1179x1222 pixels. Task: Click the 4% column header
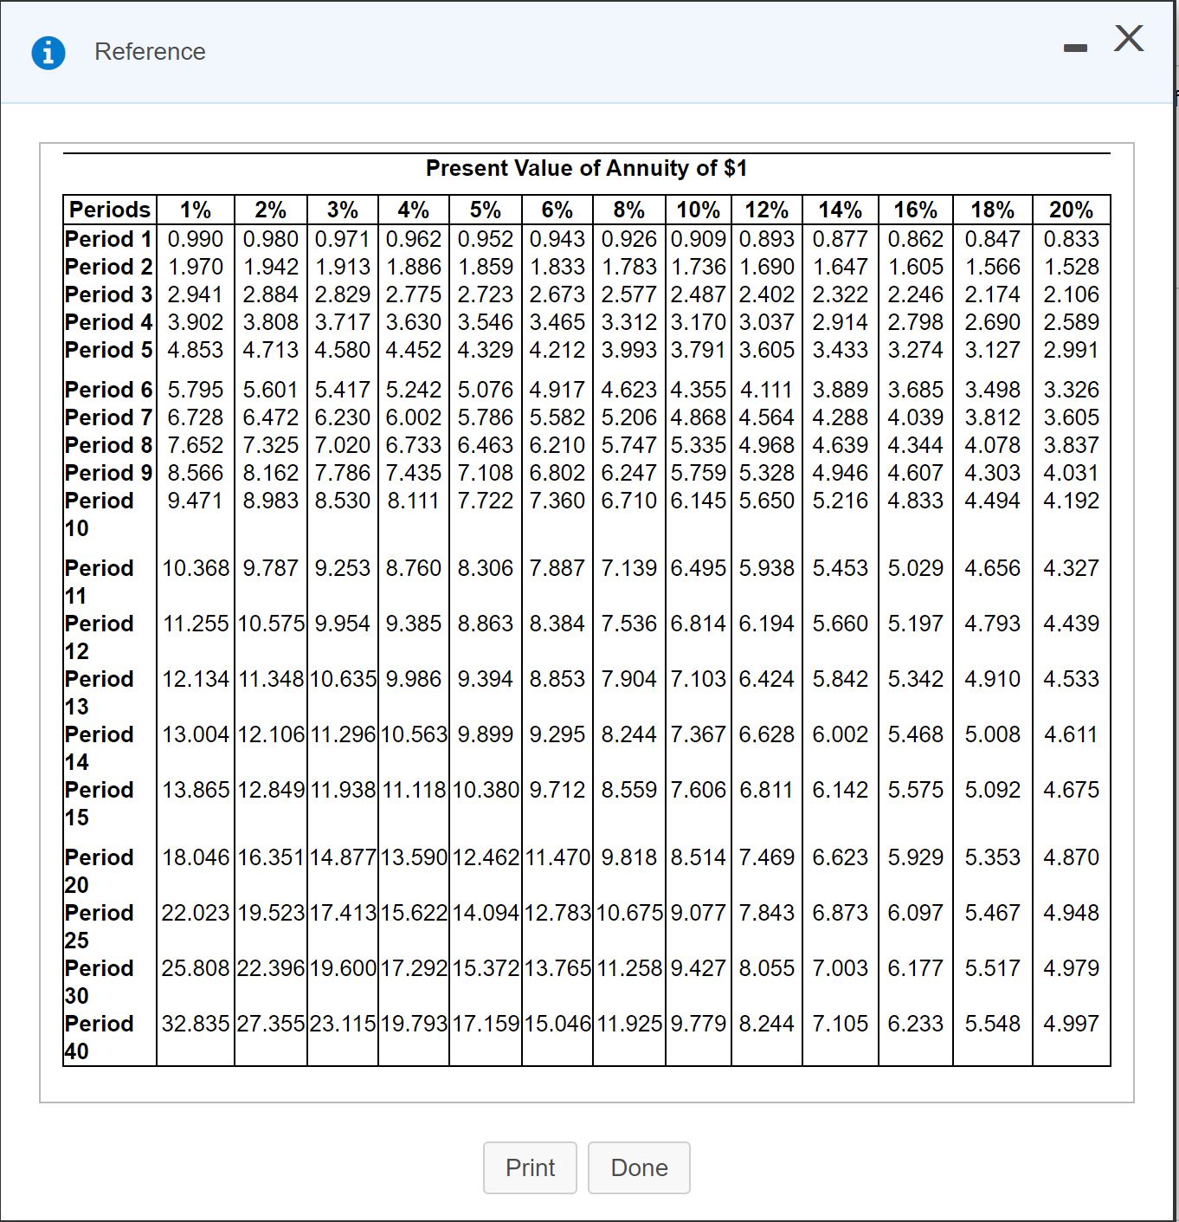click(414, 210)
